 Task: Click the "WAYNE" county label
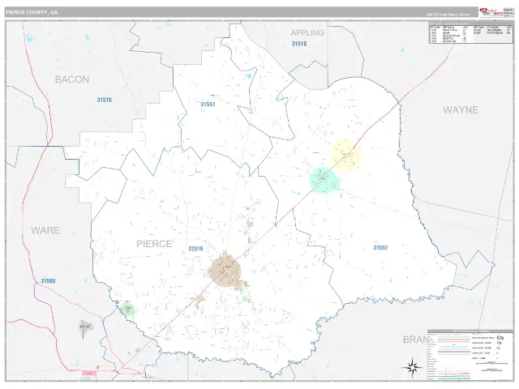click(x=461, y=110)
